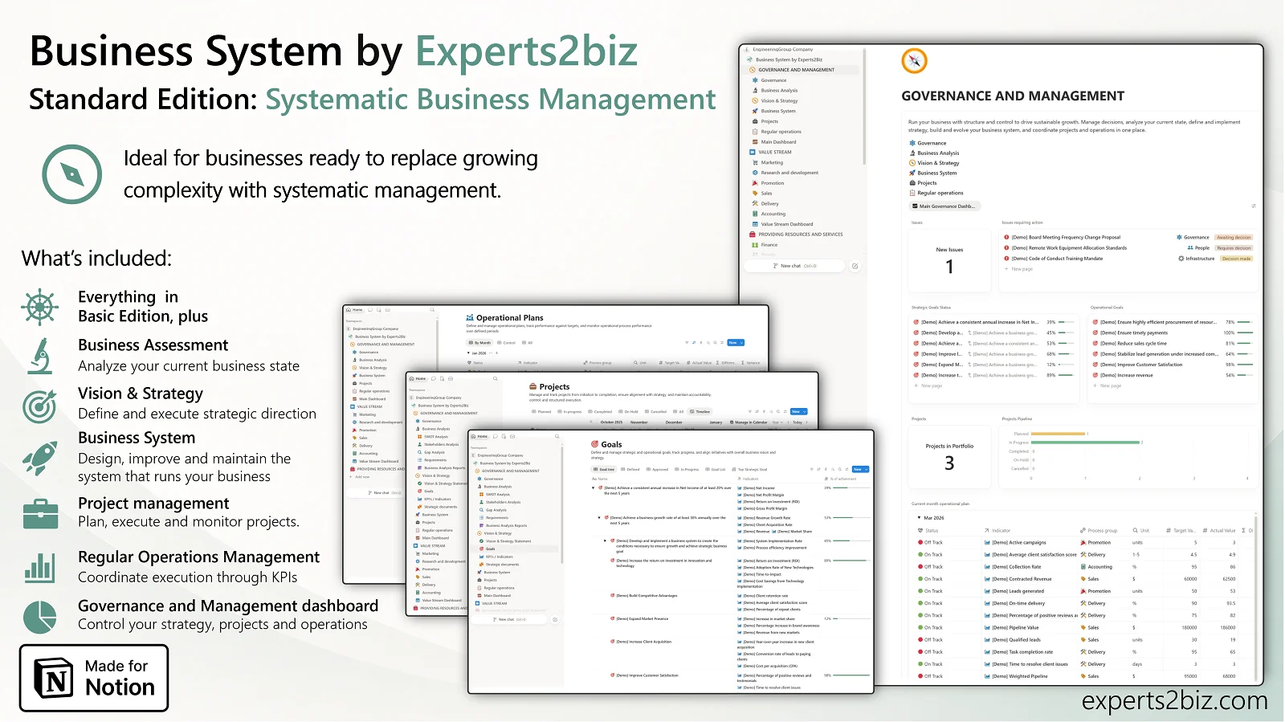This screenshot has height=722, width=1285.
Task: Click rocket icon for Business System in Governance sidebar
Action: 755,111
